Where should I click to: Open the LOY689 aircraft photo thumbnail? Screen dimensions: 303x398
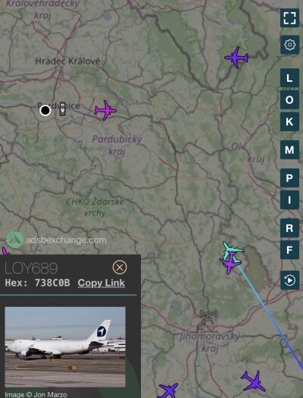[x=65, y=347]
